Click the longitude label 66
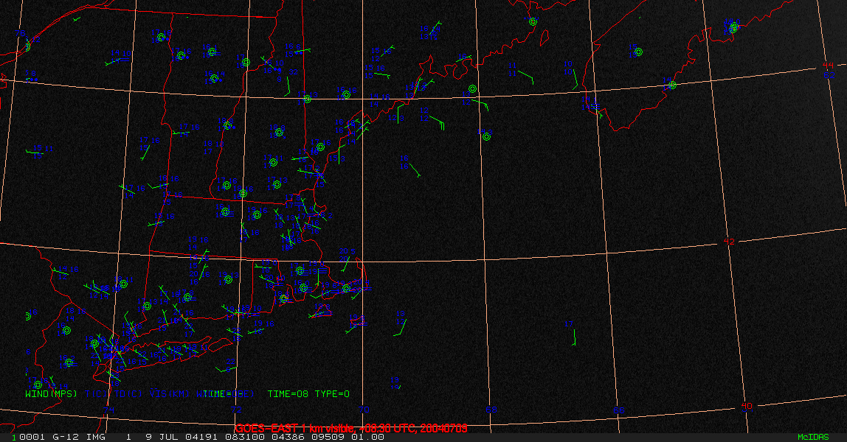Viewport: 847px width, 442px height. click(618, 410)
